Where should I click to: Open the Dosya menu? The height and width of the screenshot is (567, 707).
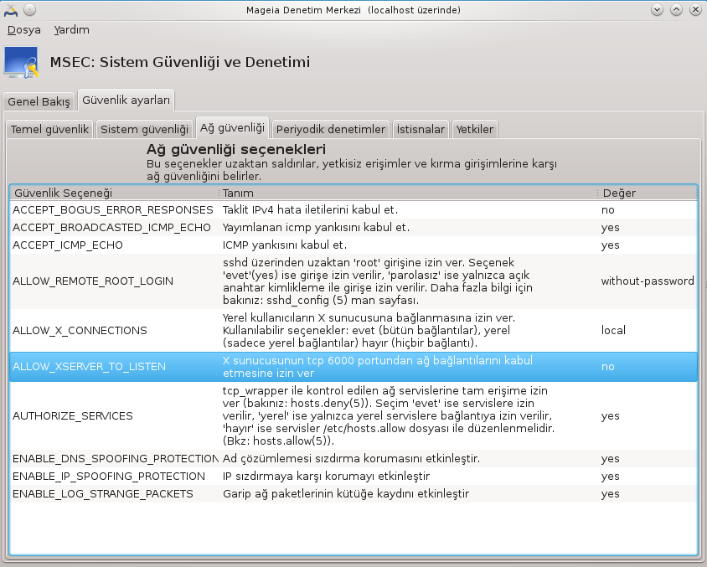click(24, 30)
